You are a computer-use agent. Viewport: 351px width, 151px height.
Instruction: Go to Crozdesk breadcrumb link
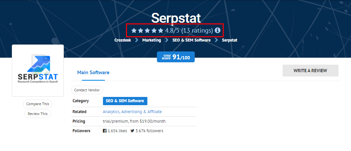click(123, 40)
